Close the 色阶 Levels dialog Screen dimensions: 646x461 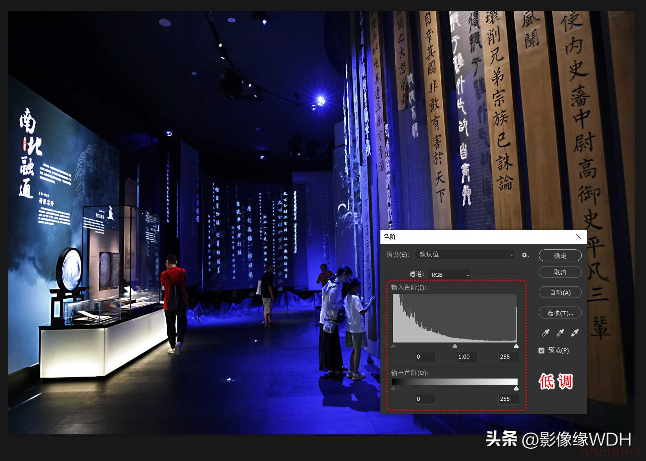click(x=579, y=237)
